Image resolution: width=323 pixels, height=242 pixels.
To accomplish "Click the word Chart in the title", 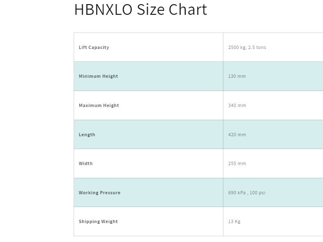I will tap(188, 9).
